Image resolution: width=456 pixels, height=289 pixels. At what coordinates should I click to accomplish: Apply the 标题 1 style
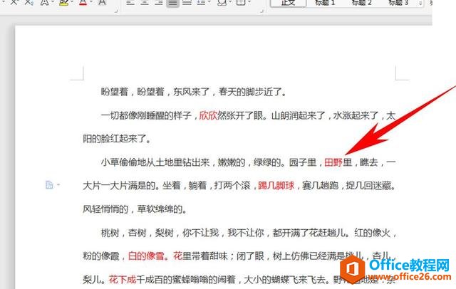[325, 3]
